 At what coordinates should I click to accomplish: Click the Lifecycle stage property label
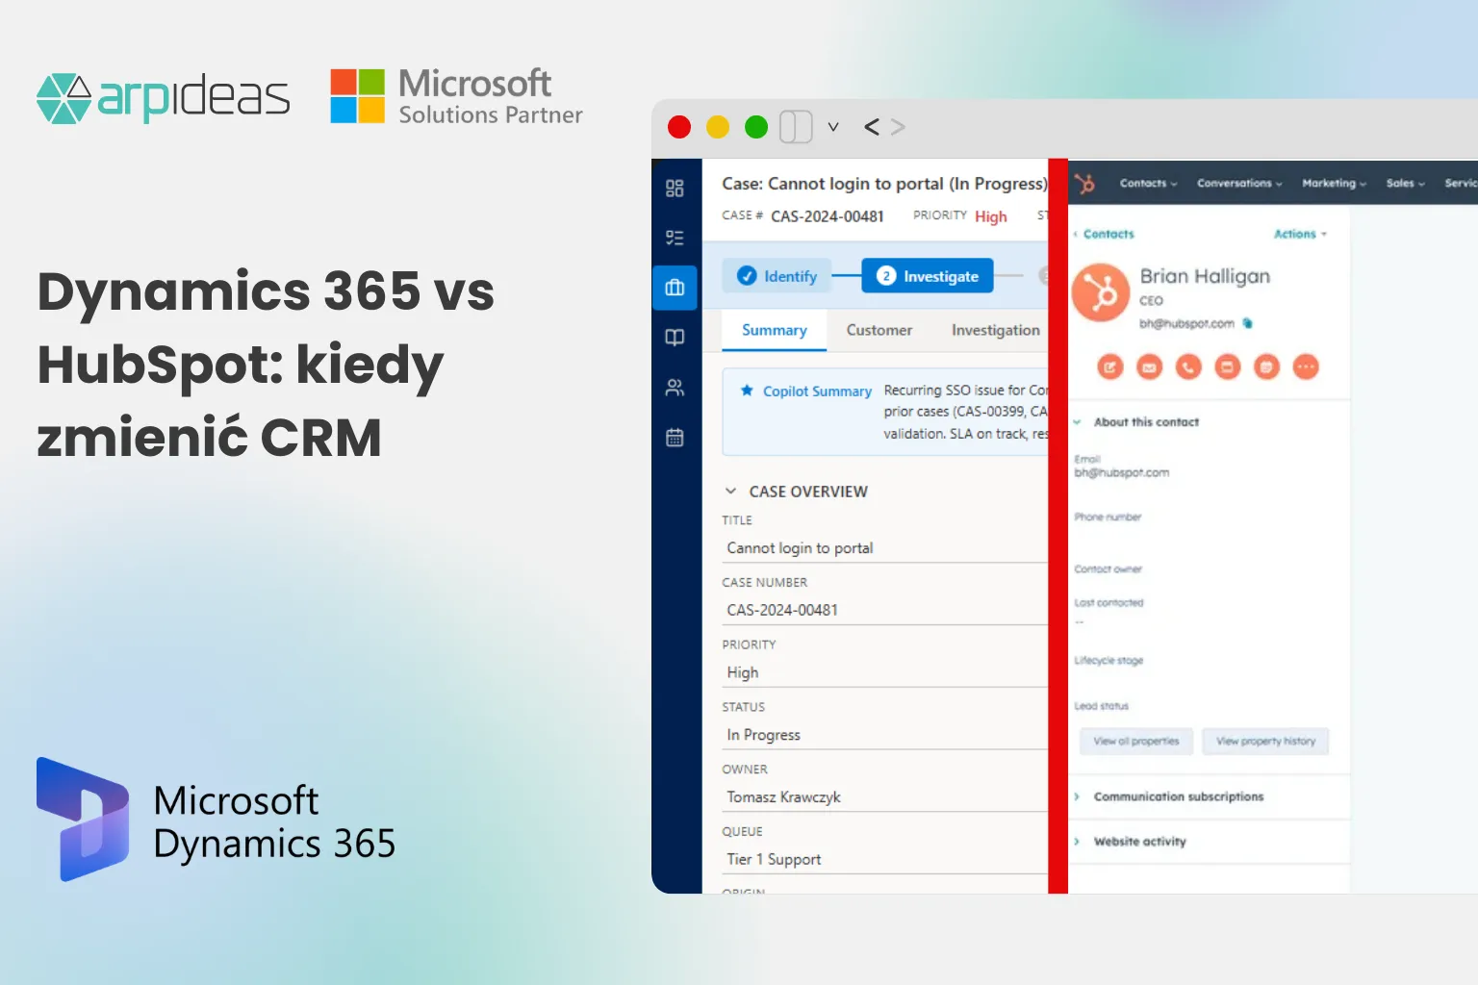pyautogui.click(x=1108, y=661)
